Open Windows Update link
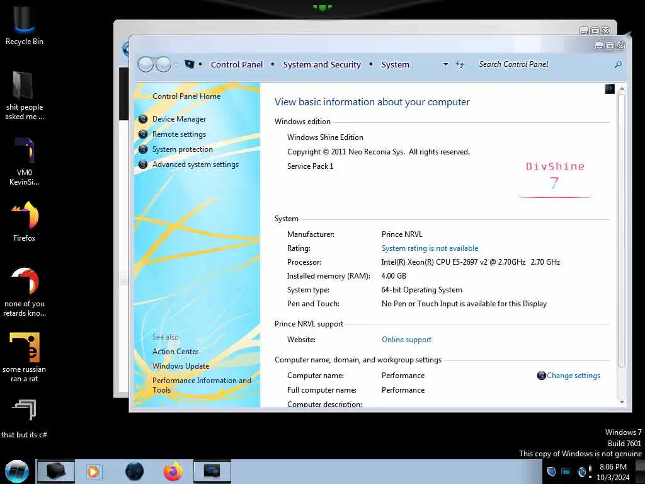 tap(181, 366)
